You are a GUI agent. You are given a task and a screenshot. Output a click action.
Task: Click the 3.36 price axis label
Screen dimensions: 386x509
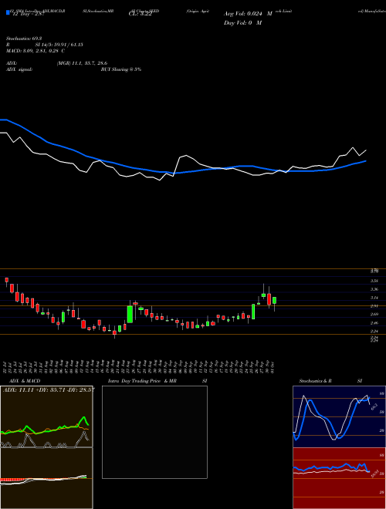pos(374,289)
